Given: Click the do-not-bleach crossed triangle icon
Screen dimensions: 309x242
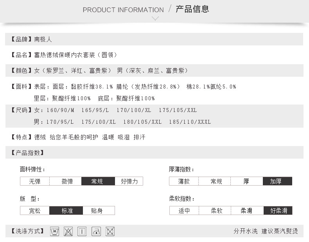Looking at the screenshot, I should pyautogui.click(x=68, y=231).
